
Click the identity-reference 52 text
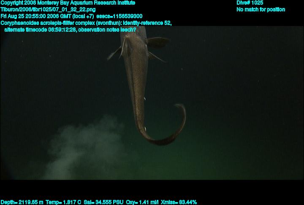click(x=147, y=23)
